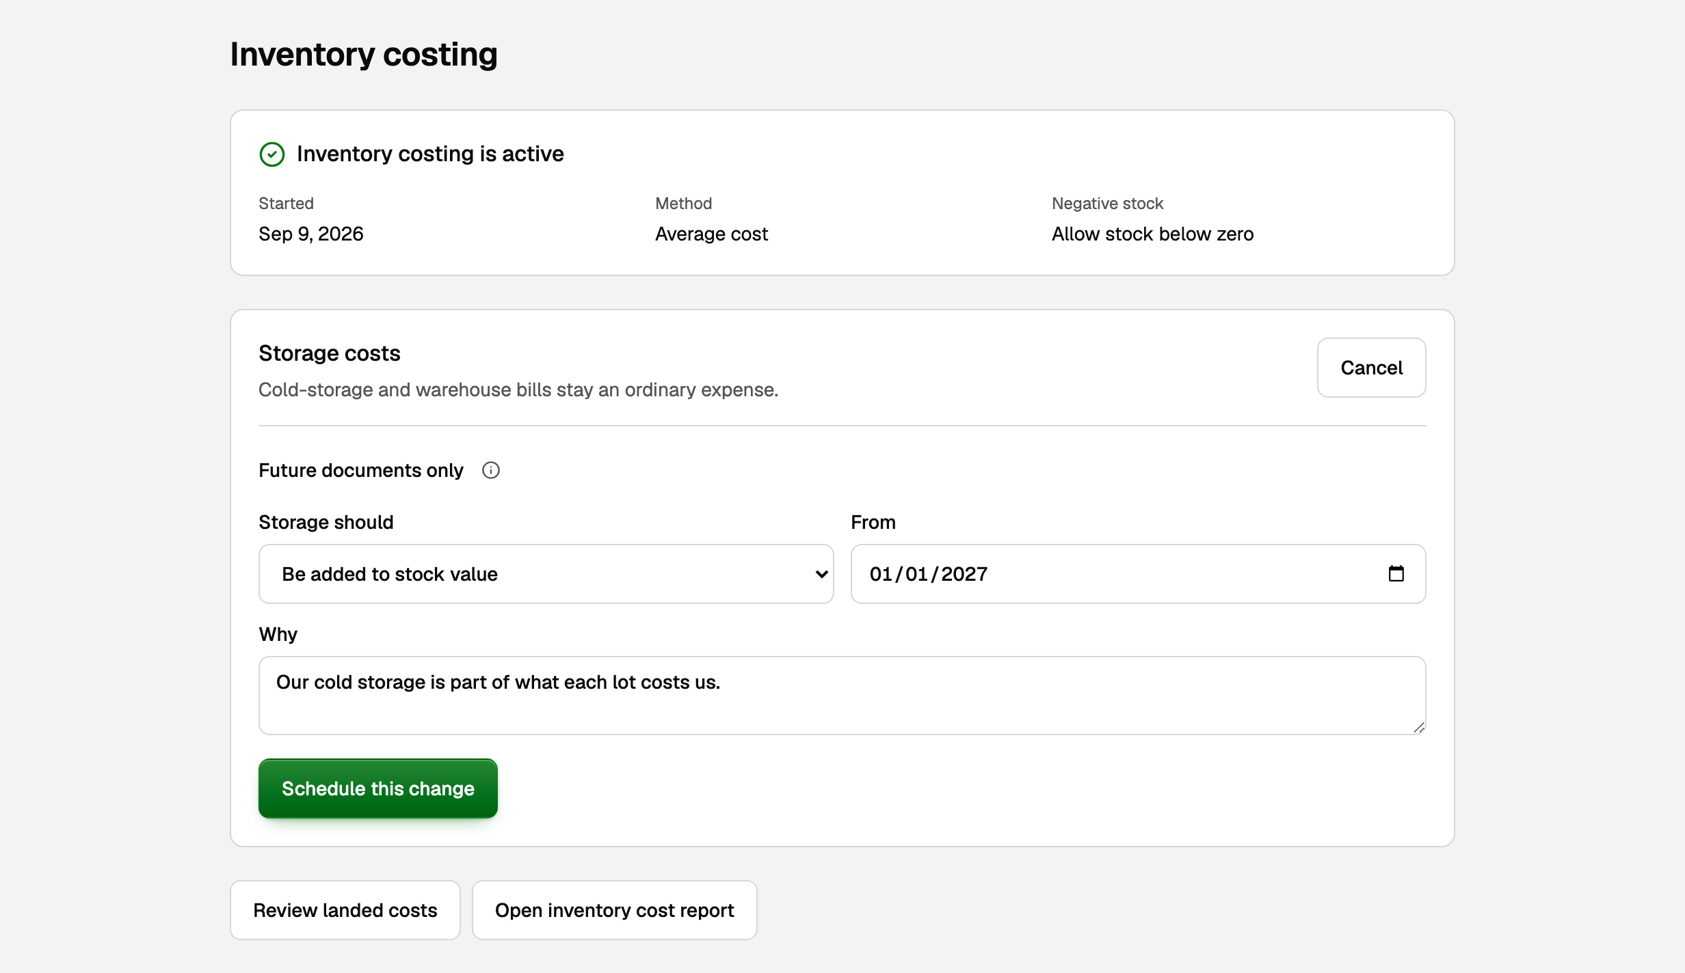1685x973 pixels.
Task: Click the cold-storage expense description text
Action: pyautogui.click(x=518, y=389)
